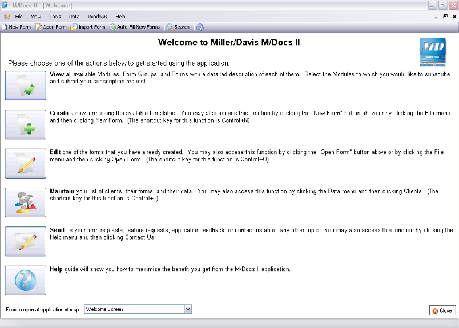Click Open Form in the toolbar

pyautogui.click(x=51, y=27)
